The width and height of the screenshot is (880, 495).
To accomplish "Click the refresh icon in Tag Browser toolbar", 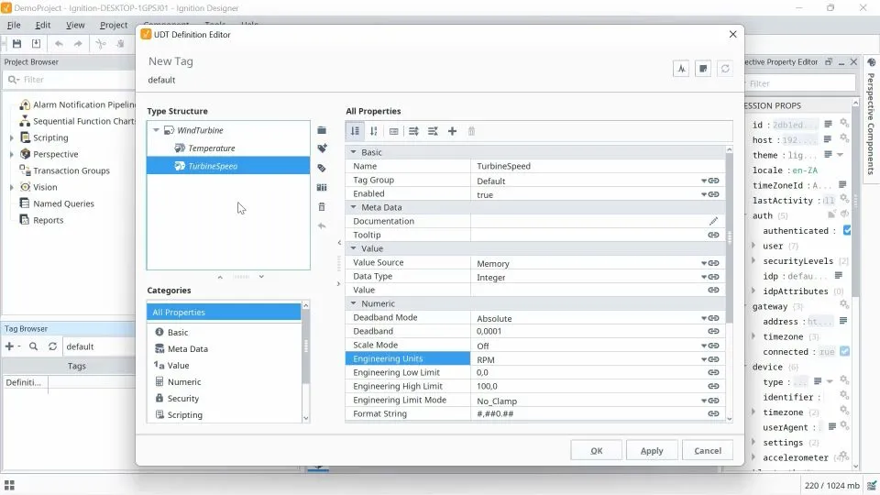I will [52, 346].
